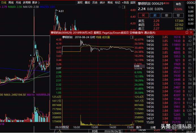The height and width of the screenshot is (133, 196).
Task: Select the 14:55 tick row with volume 1614
Action: click(x=169, y=37)
